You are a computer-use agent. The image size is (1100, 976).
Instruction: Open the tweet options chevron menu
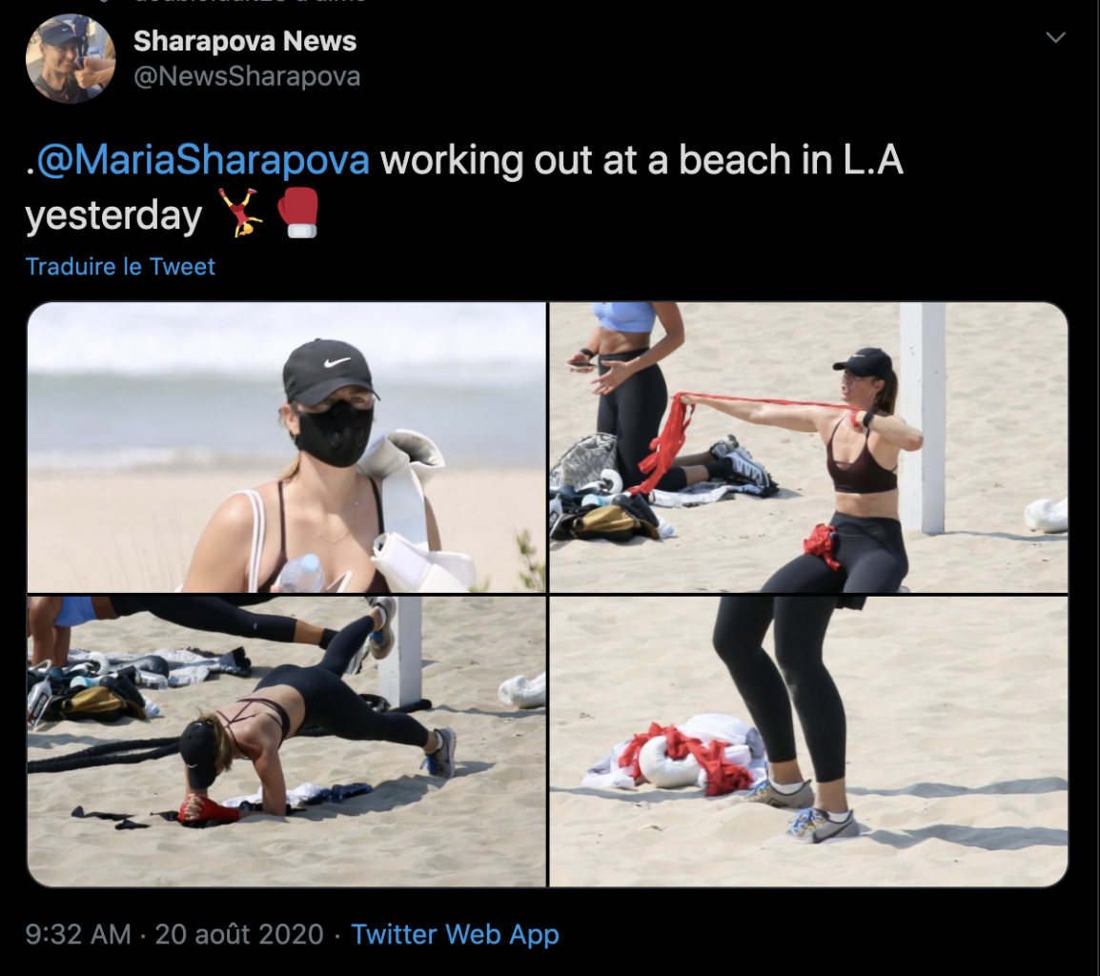[1055, 37]
